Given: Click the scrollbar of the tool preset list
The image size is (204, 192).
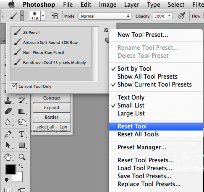Looking at the screenshot, I should click(x=96, y=54).
